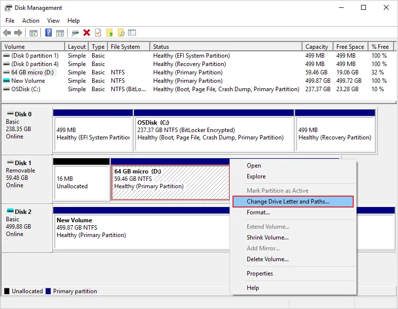Click the Back arrow toolbar icon
The image size is (398, 309).
(7, 33)
